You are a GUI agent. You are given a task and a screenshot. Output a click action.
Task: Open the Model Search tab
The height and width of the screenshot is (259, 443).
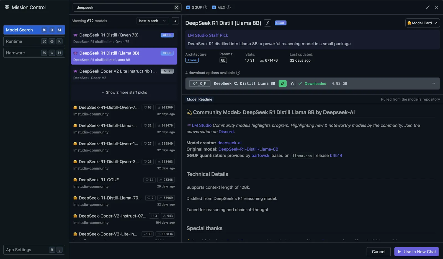coord(34,30)
